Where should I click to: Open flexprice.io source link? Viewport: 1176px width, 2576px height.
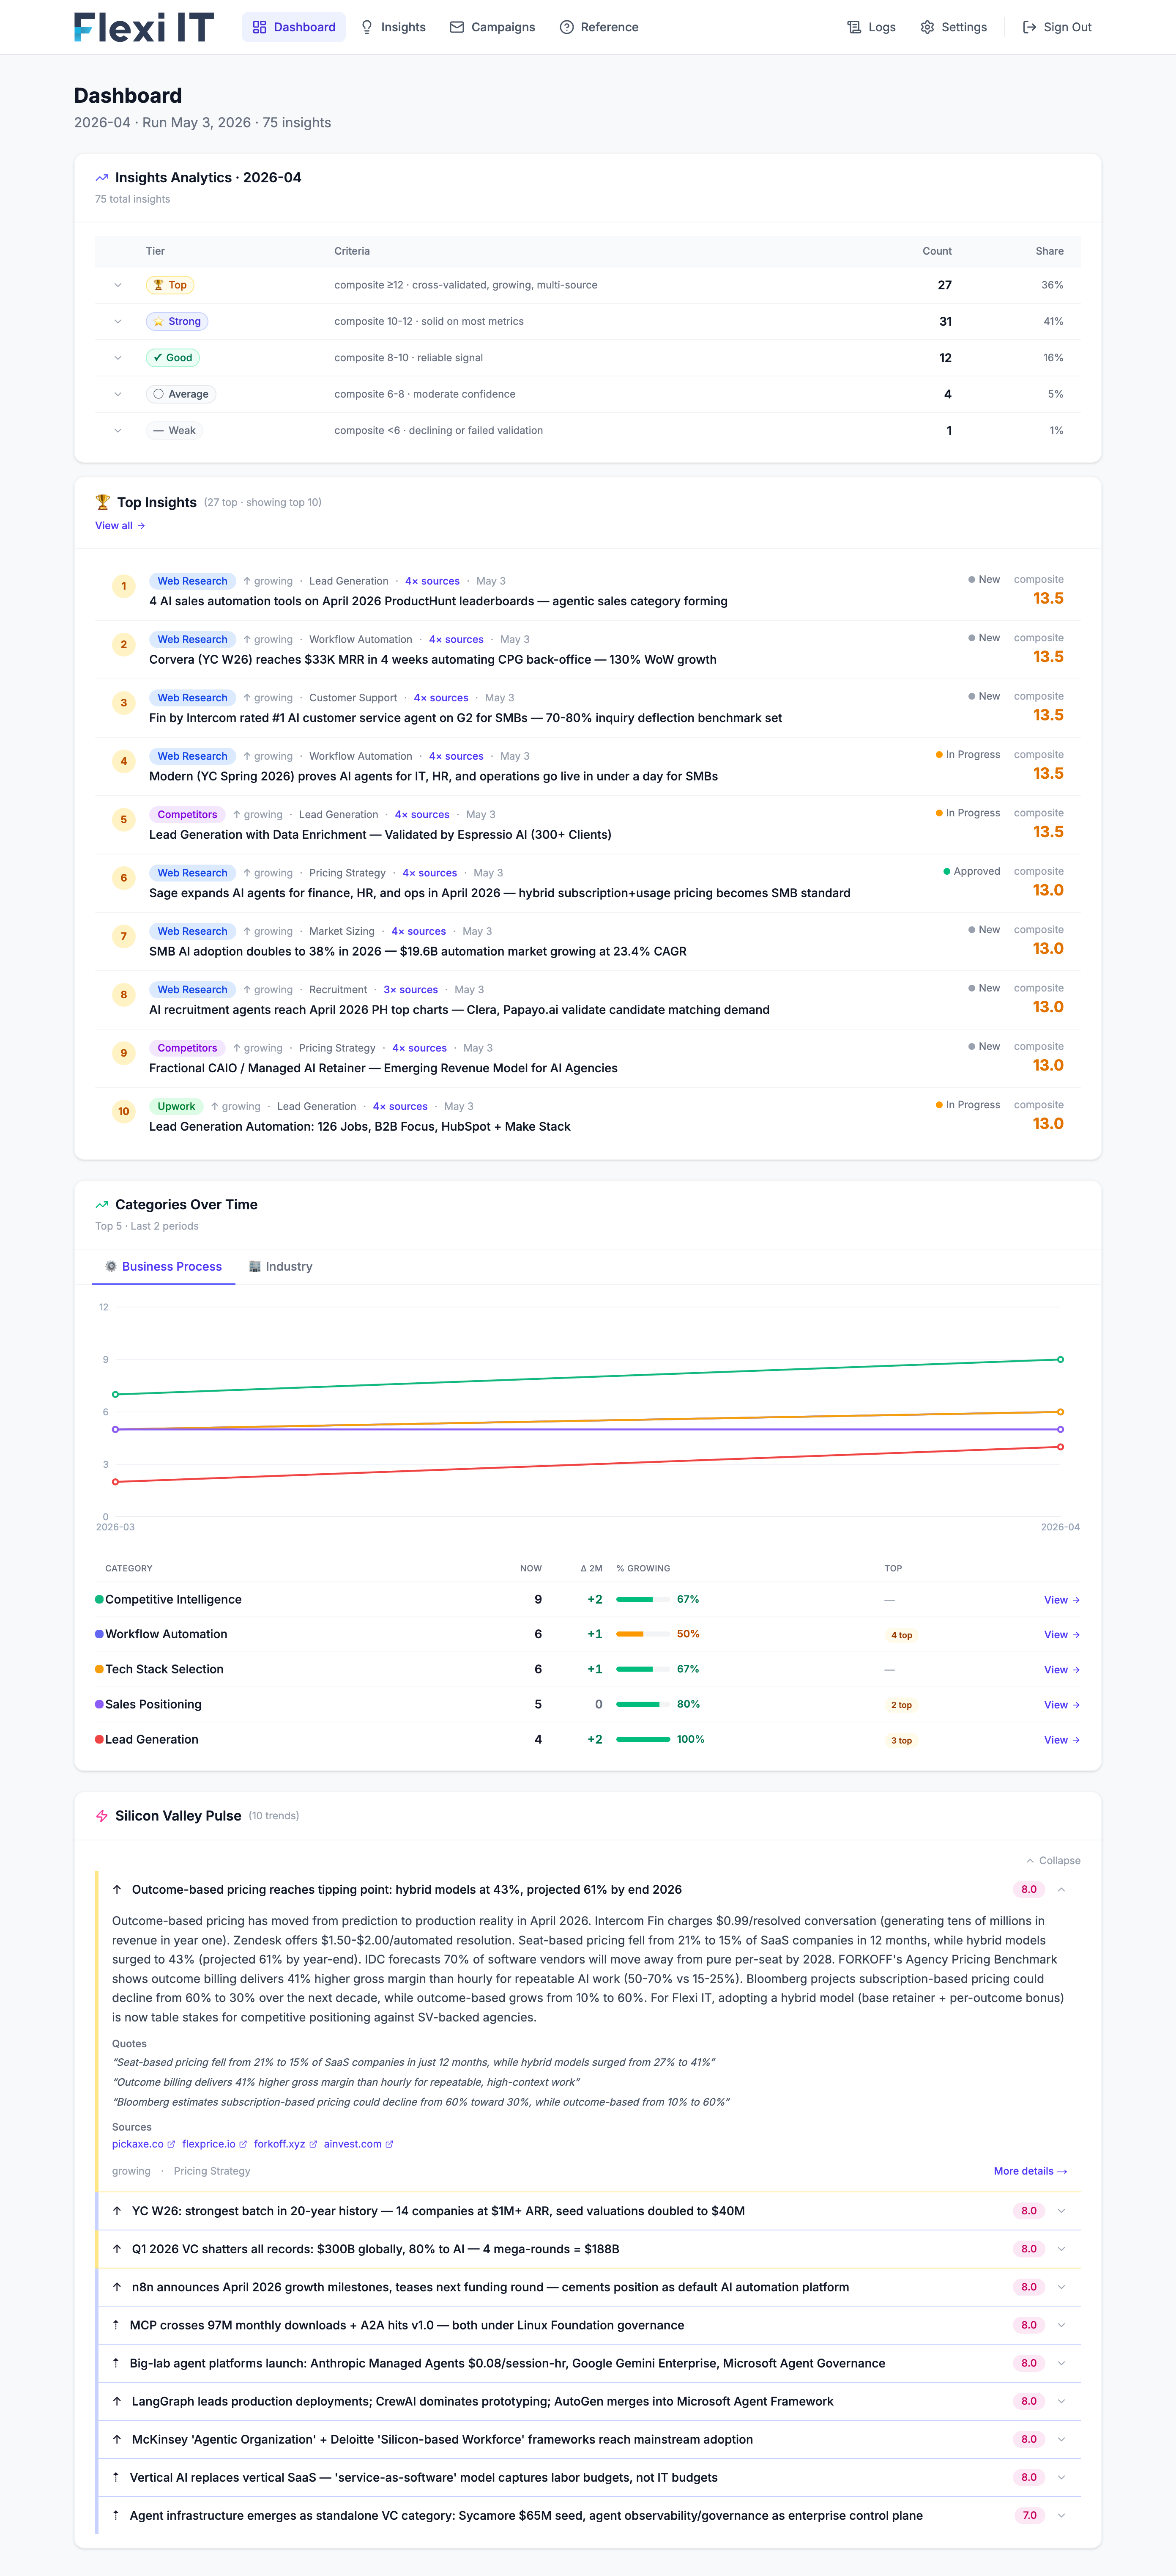[x=214, y=2144]
